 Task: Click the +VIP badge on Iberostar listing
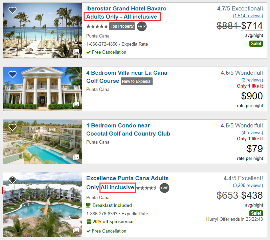[142, 26]
